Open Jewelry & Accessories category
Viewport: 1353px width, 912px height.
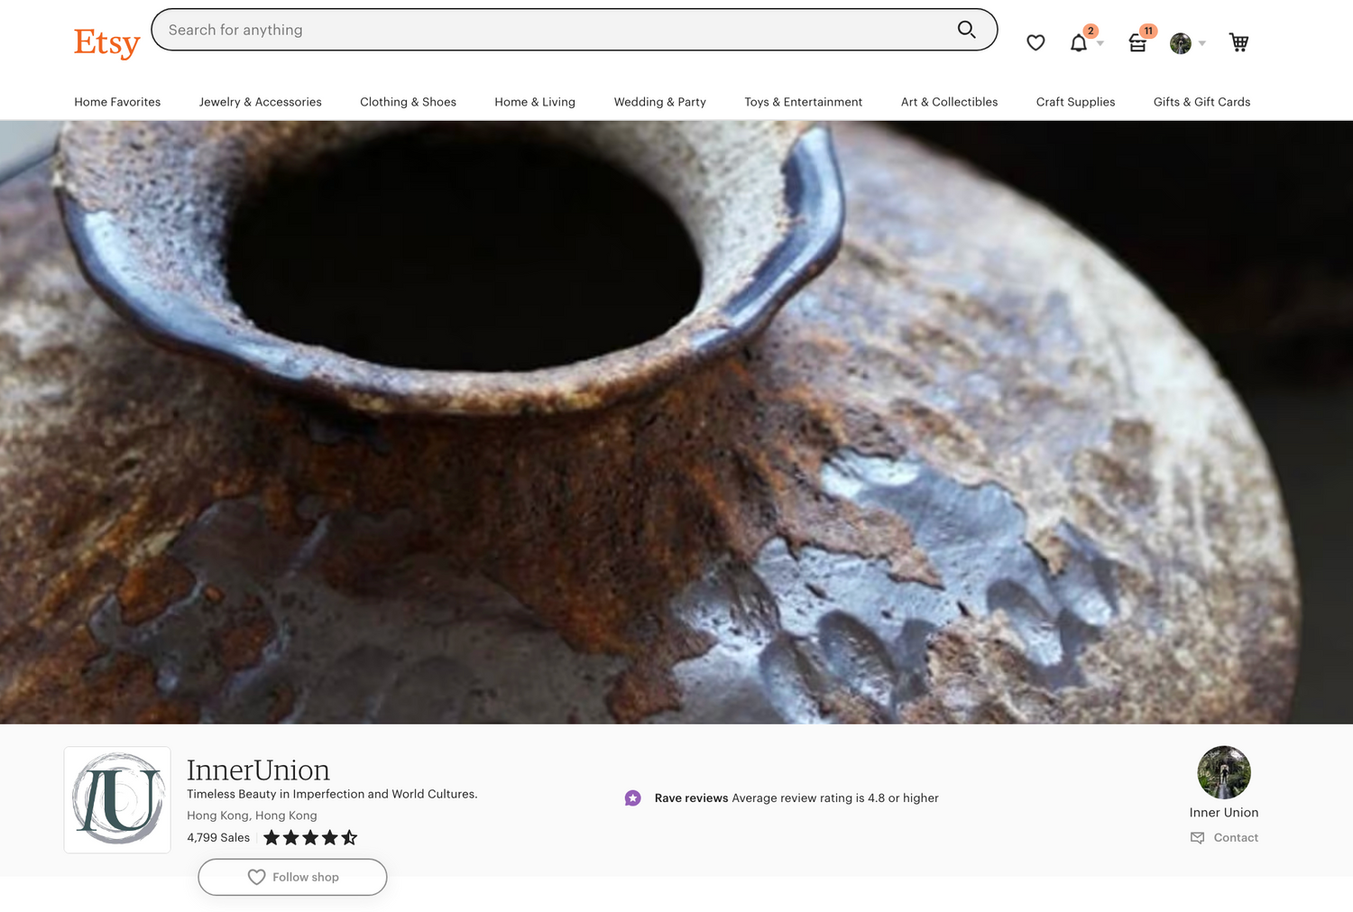click(x=261, y=102)
